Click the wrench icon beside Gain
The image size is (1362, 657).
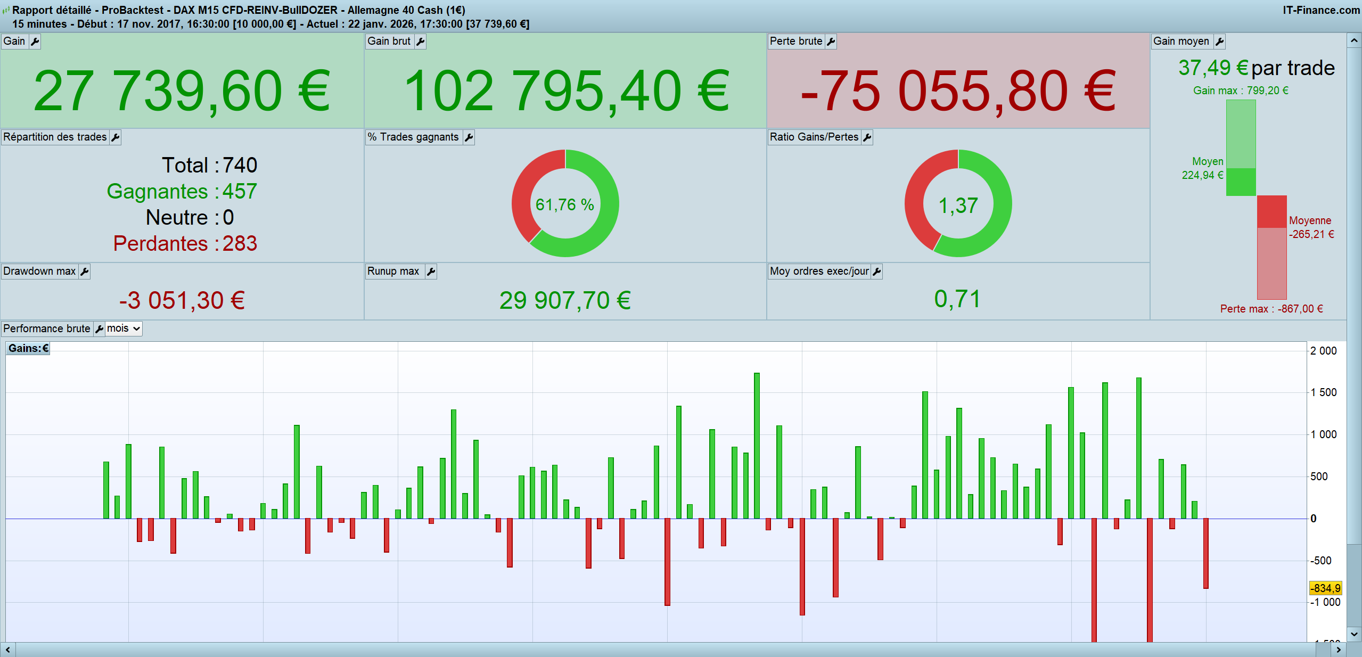(x=35, y=42)
